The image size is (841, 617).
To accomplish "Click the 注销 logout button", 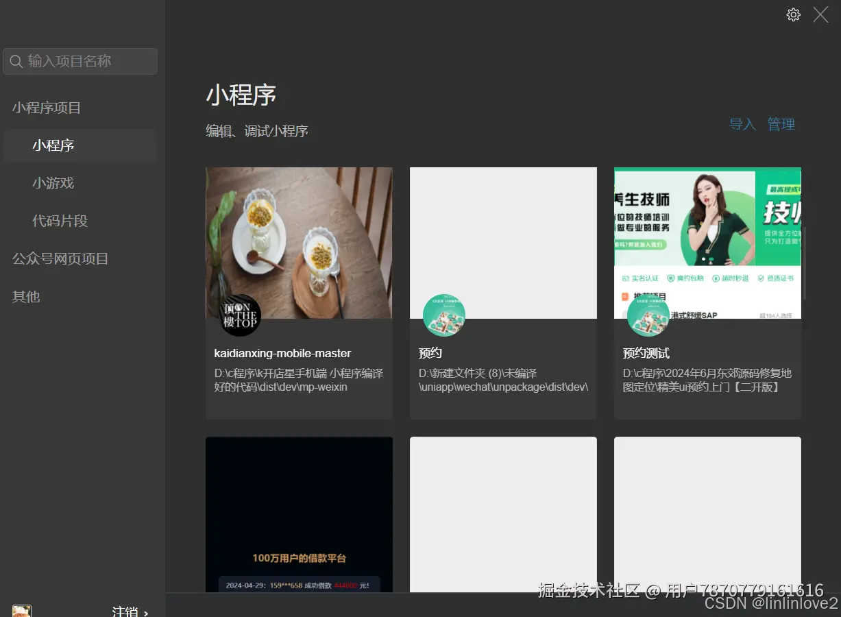I will 130,612.
